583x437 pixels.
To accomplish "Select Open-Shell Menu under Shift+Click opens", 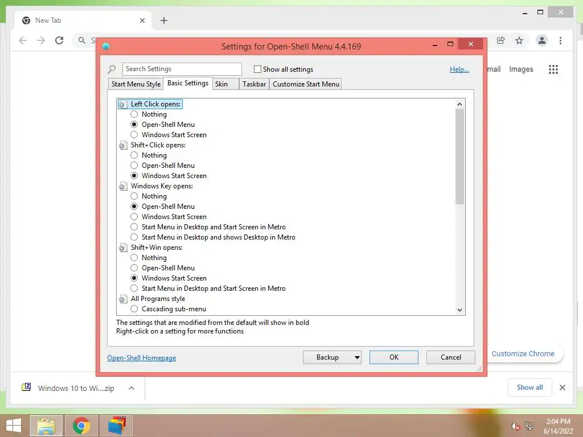I will (x=134, y=166).
